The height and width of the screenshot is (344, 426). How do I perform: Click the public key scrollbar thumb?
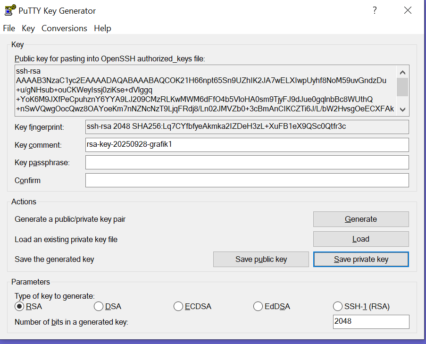(x=402, y=87)
